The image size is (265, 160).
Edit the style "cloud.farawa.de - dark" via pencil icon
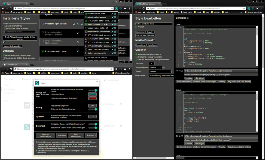coord(112,14)
